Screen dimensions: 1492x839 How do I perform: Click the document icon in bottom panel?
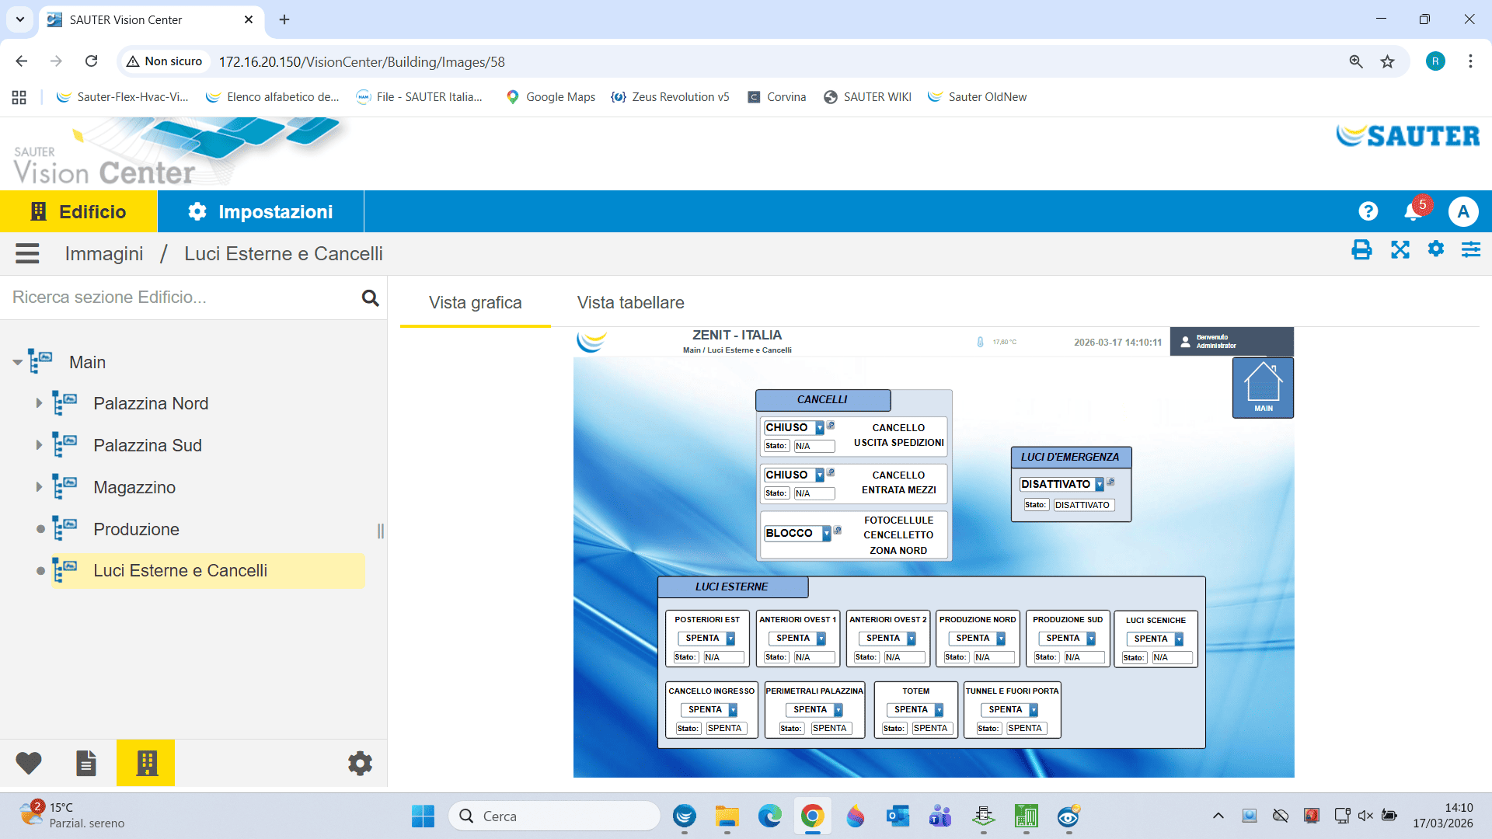pos(86,763)
